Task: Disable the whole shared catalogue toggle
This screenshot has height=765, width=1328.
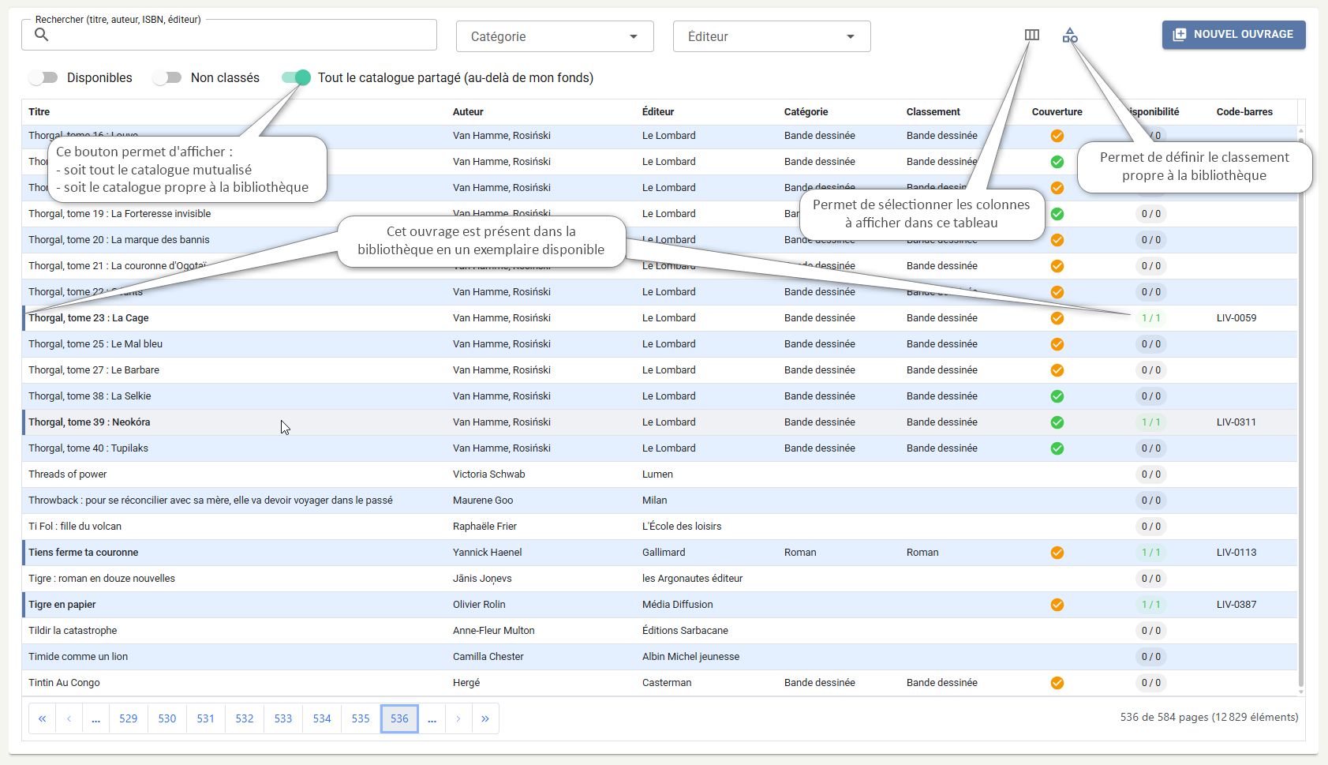Action: coord(296,77)
